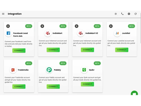Screen dimensions: 141x106
Task: Click 'Connect your Facebook Lead Form' description
Action: click(19, 44)
